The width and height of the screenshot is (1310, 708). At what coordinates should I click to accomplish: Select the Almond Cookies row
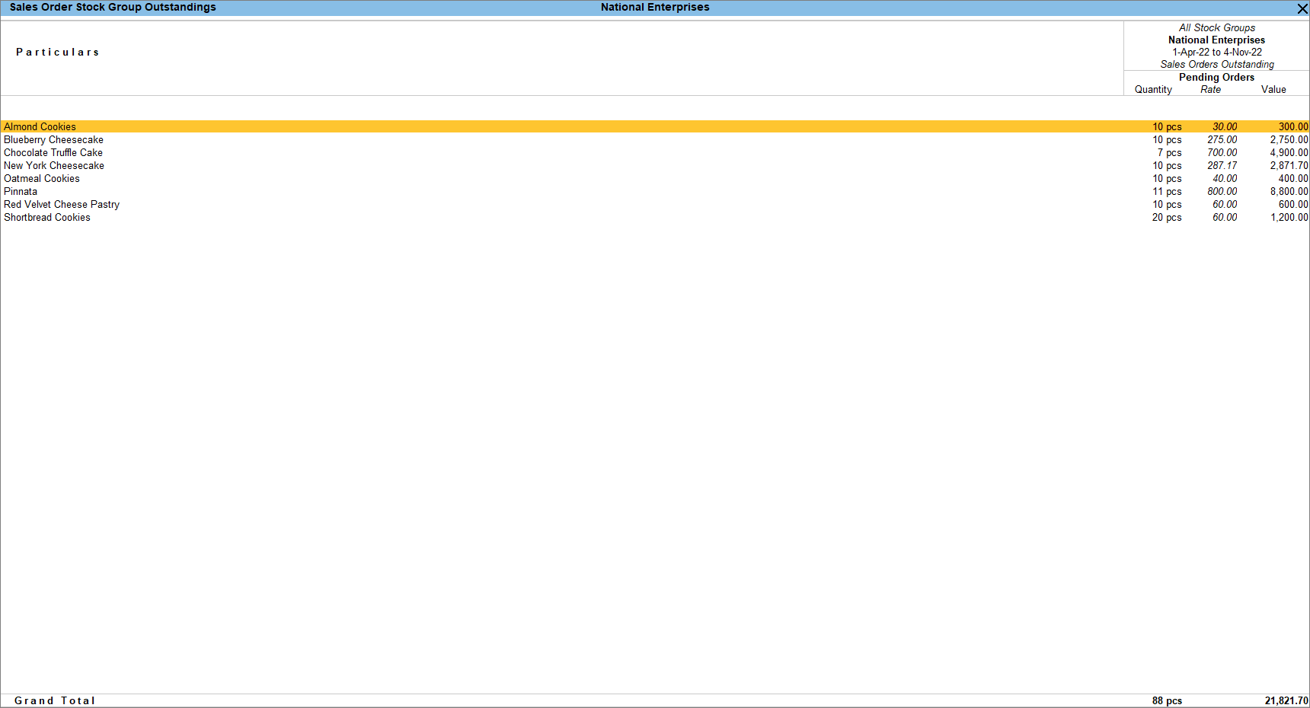pyautogui.click(x=655, y=126)
